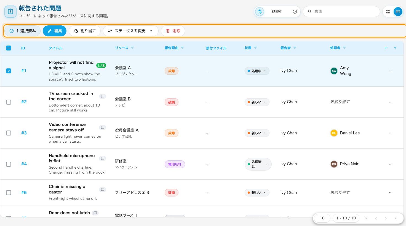Open more actions menu for issue #3
Image resolution: width=406 pixels, height=226 pixels.
pyautogui.click(x=391, y=133)
